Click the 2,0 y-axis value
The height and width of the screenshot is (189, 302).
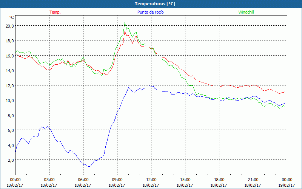tap(11, 160)
